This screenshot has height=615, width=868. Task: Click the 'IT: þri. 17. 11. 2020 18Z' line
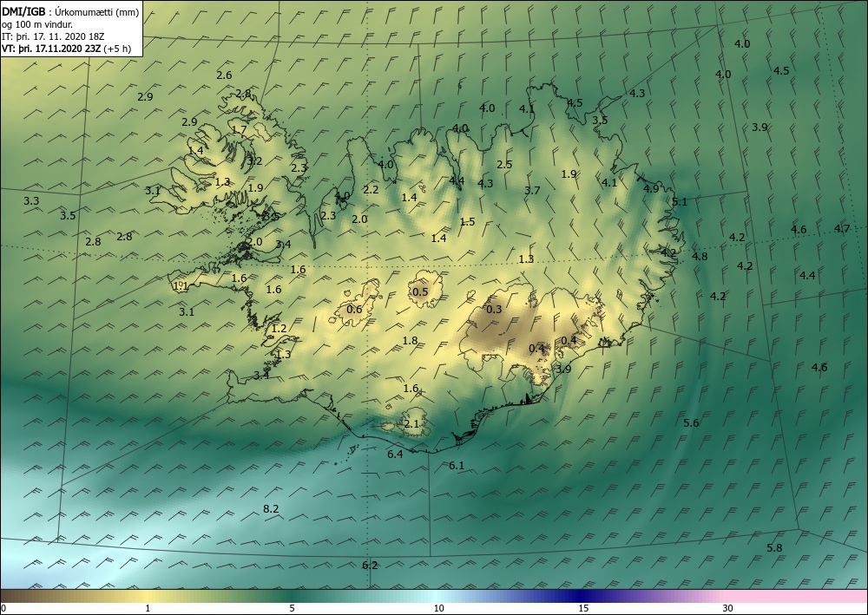point(53,36)
